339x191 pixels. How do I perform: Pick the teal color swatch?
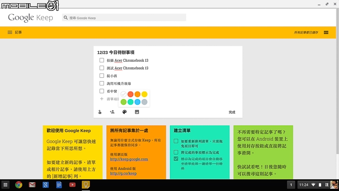pos(130,102)
